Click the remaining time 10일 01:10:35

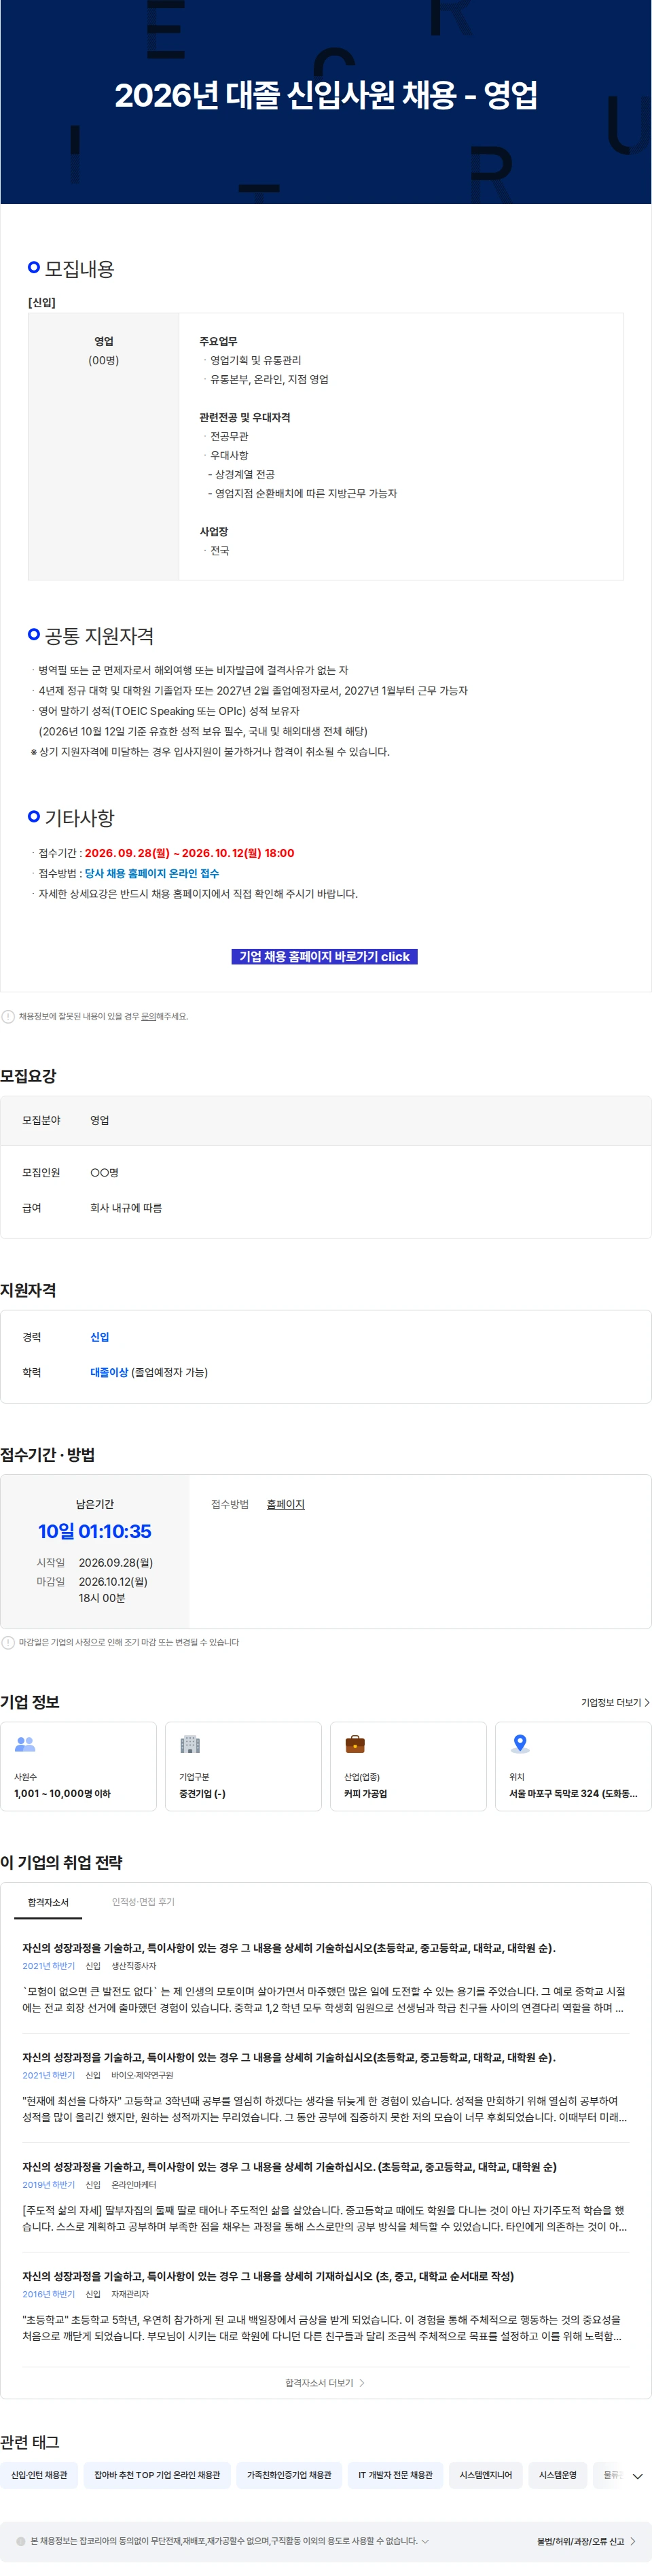pos(95,1531)
